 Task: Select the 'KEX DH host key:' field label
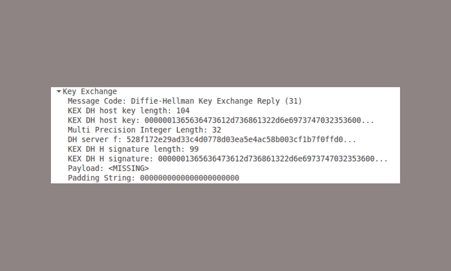tap(104, 121)
